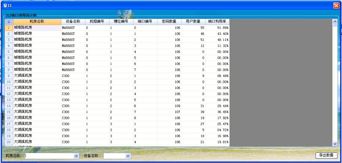Select 城南路机房 cell in row 8
This screenshot has height=163, width=342.
(x=37, y=70)
